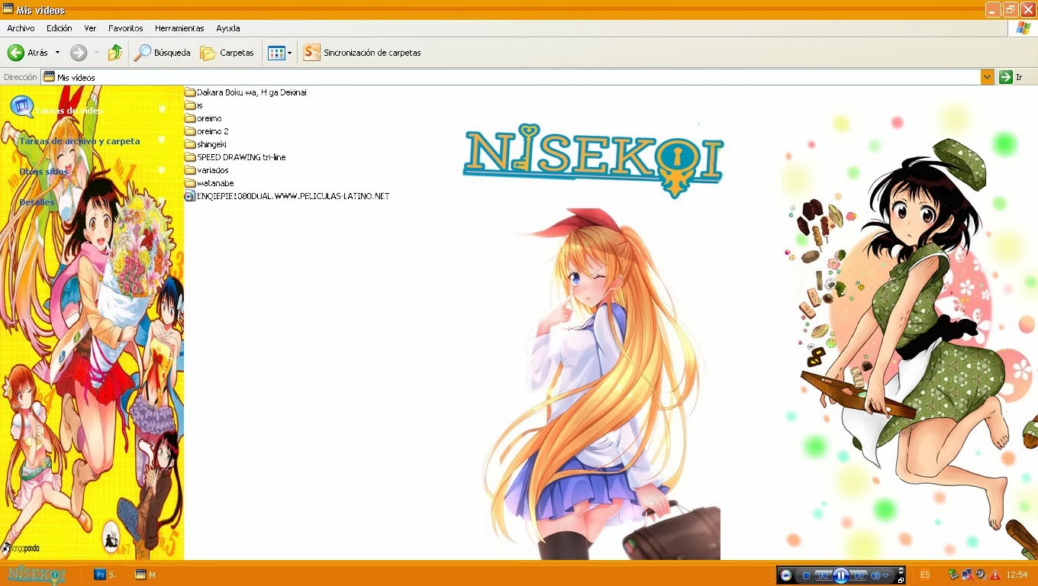Click the disconnected network tray icon

click(967, 575)
